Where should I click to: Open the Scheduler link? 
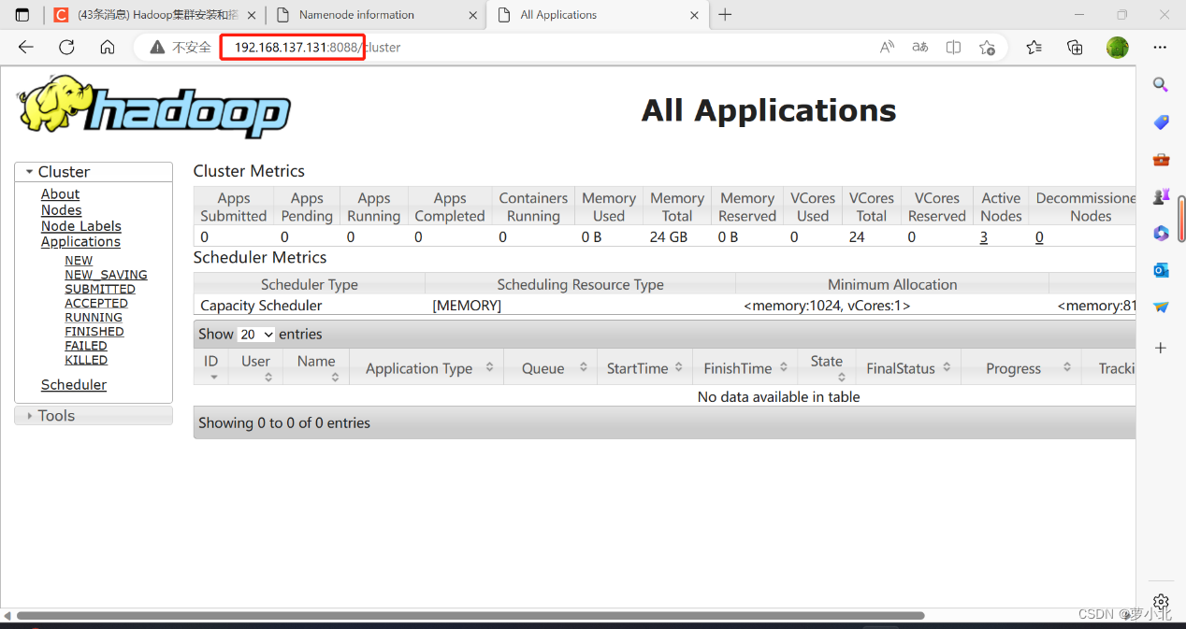[x=74, y=384]
